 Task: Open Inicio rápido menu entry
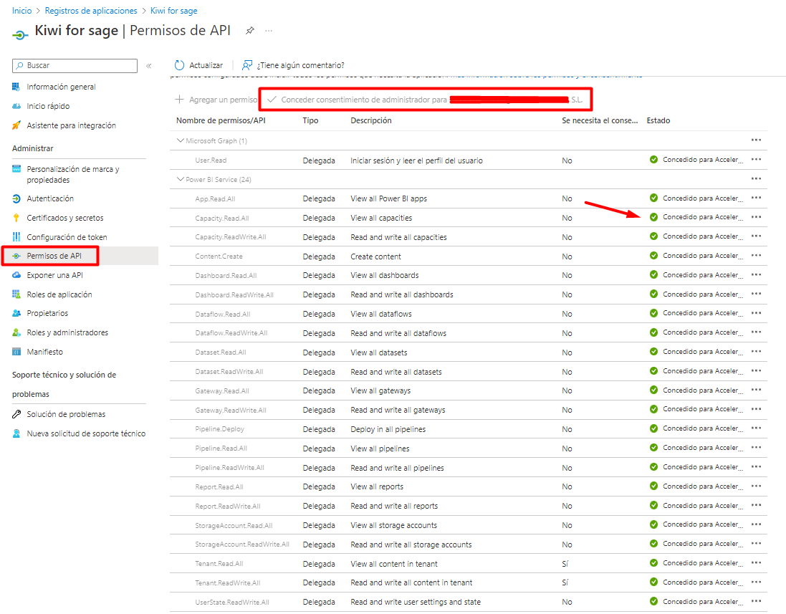[x=48, y=106]
